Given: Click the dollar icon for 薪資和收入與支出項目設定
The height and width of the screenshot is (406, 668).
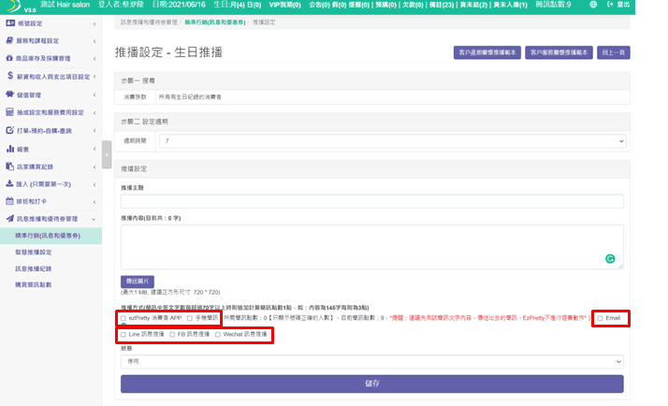Looking at the screenshot, I should coord(9,77).
